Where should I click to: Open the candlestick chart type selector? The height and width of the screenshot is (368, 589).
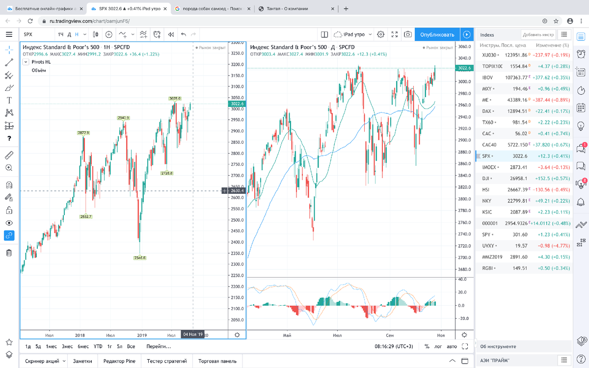(x=96, y=34)
